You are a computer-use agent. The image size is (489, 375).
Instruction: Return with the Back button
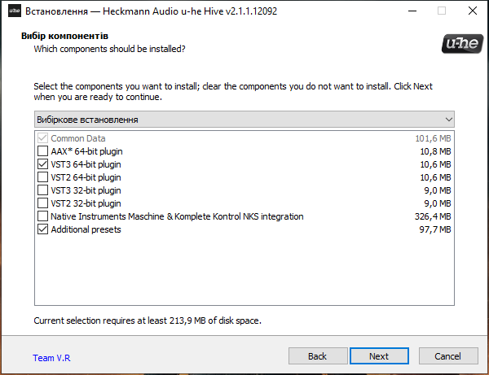point(318,356)
